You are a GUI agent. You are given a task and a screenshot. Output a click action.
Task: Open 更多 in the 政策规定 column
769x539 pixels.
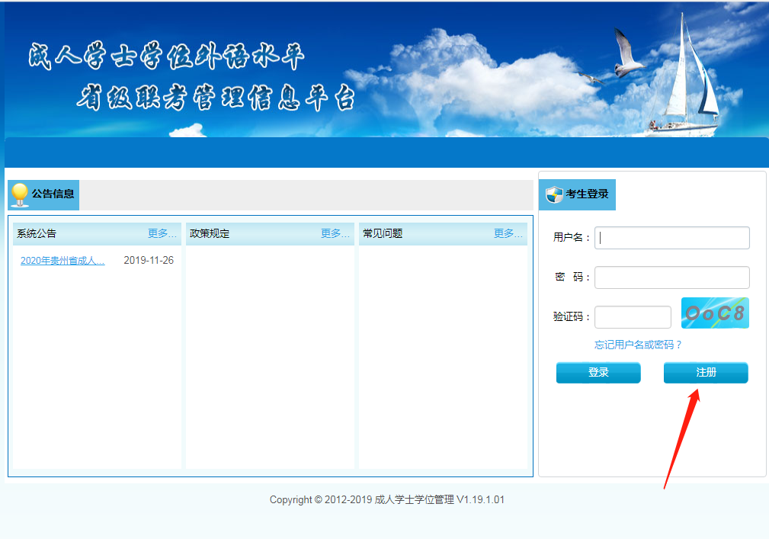click(x=335, y=233)
